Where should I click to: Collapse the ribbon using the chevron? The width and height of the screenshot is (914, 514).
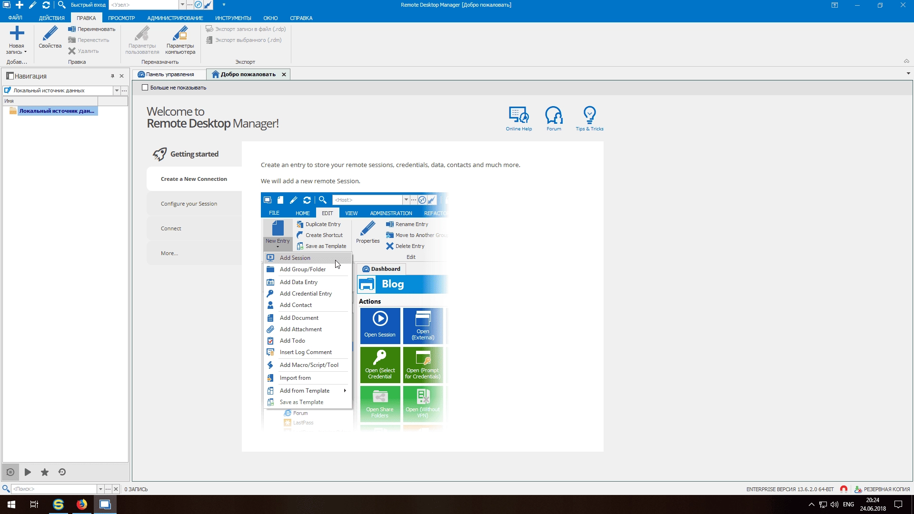pyautogui.click(x=906, y=61)
